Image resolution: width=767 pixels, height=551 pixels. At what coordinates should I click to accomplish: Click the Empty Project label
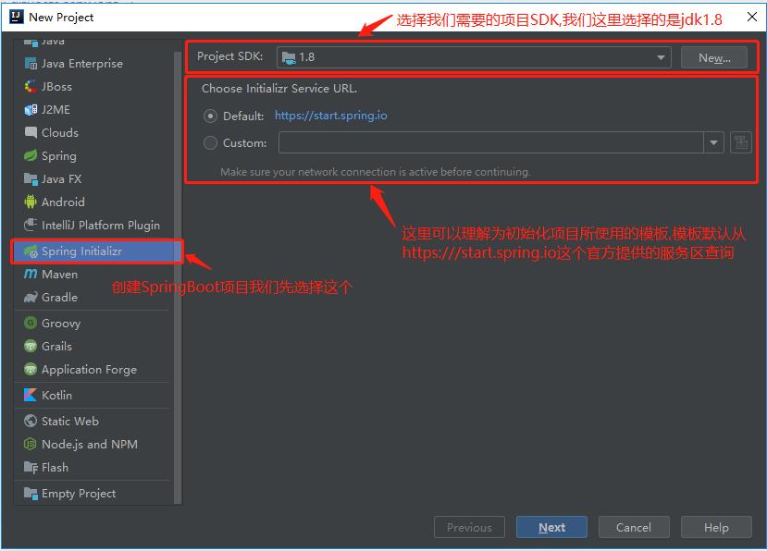[x=79, y=494]
